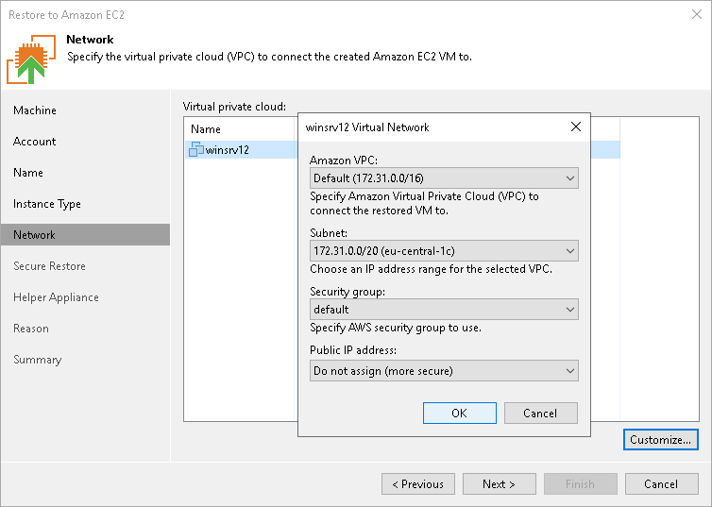
Task: Click the Amazon VPC label
Action: (344, 161)
